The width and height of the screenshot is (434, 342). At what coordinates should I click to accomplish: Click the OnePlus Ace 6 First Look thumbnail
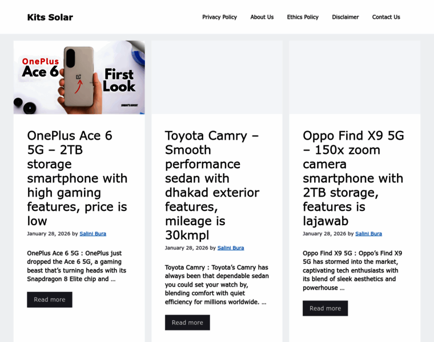pyautogui.click(x=79, y=77)
